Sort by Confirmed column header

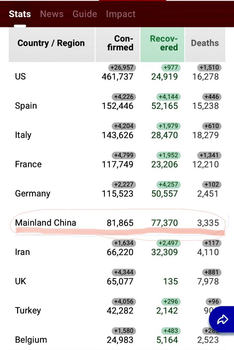(118, 43)
